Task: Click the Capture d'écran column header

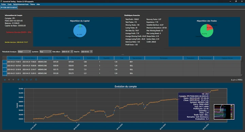Action: pyautogui.click(x=227, y=58)
